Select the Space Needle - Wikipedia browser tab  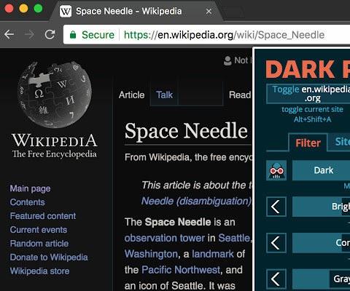pos(136,11)
